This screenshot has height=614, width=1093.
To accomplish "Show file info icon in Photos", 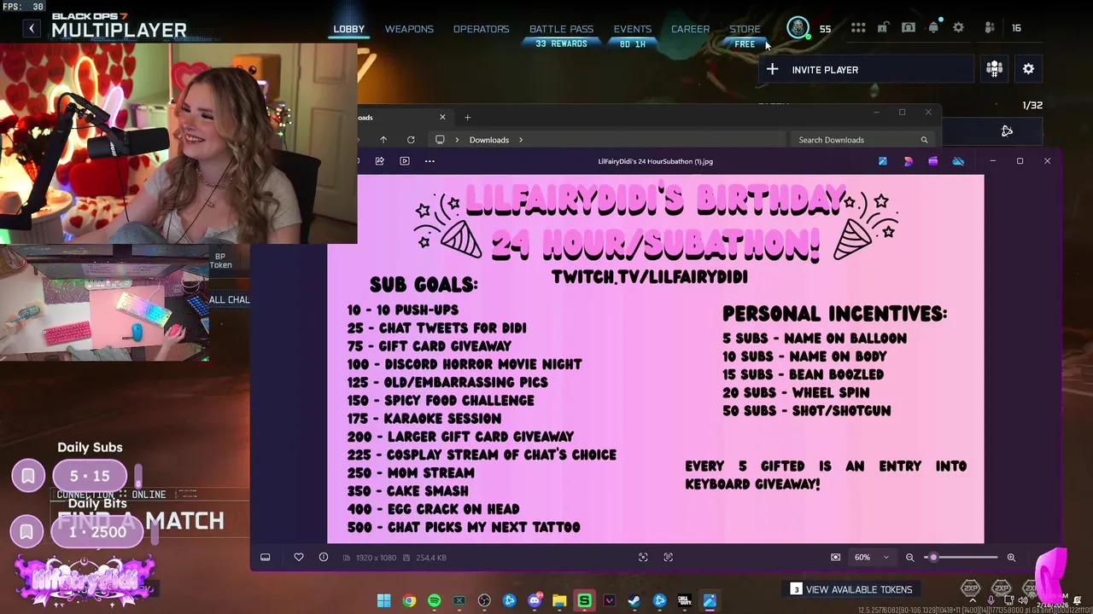I will coord(324,558).
